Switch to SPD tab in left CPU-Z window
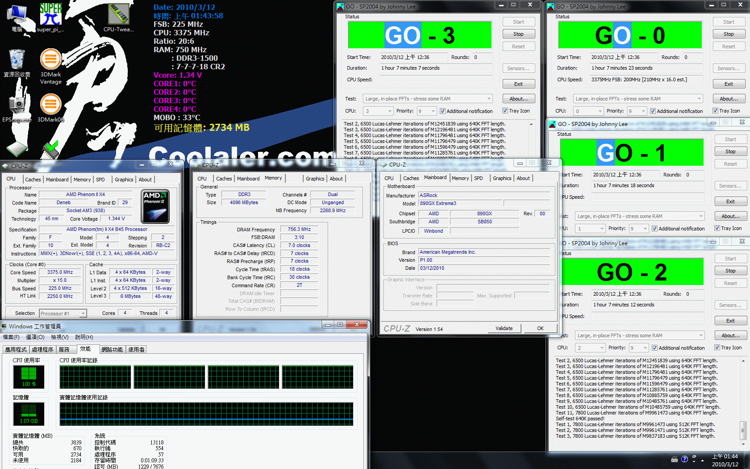 point(100,180)
